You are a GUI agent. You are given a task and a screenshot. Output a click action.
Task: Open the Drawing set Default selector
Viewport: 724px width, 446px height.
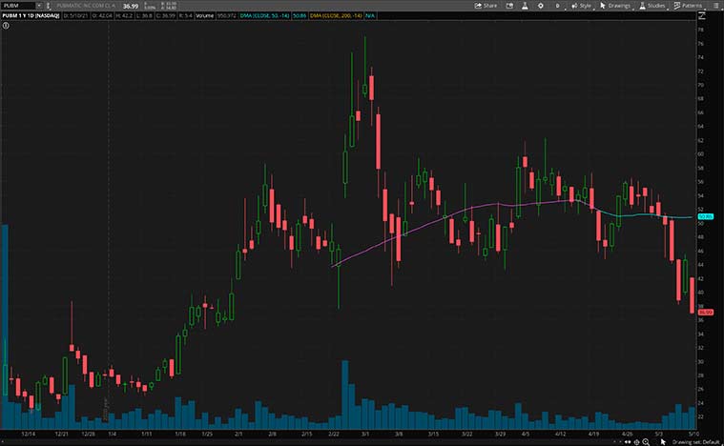pos(695,441)
